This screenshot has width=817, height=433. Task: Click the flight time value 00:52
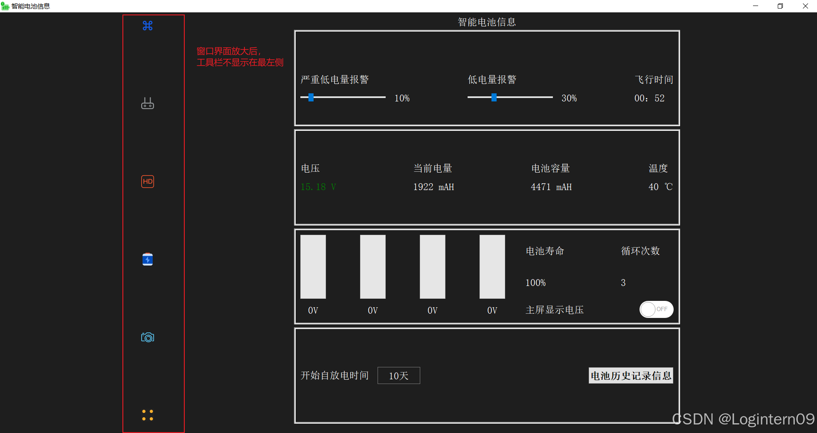point(649,98)
